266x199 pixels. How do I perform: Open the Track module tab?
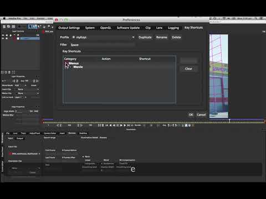pyautogui.click(x=23, y=133)
